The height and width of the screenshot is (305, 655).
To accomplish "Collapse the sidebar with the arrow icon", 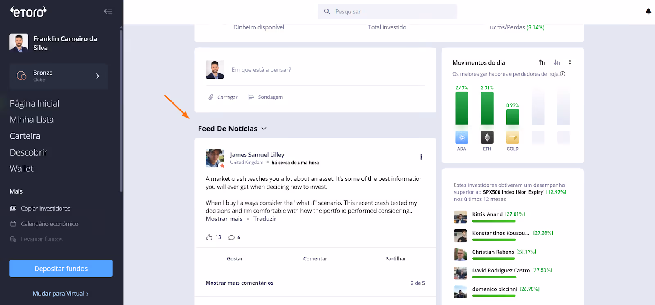I will (108, 11).
